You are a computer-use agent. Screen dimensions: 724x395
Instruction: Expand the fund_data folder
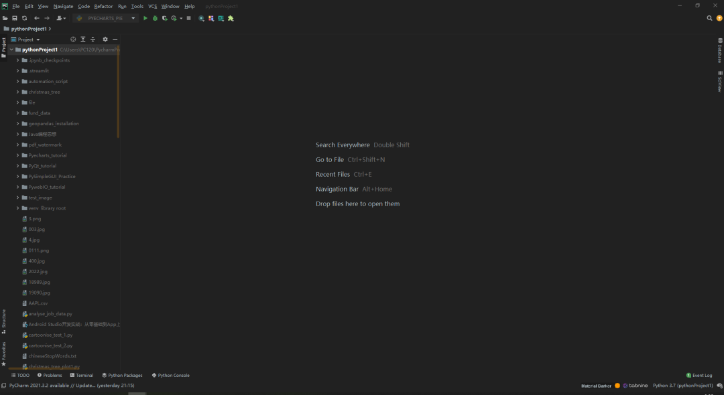[17, 112]
